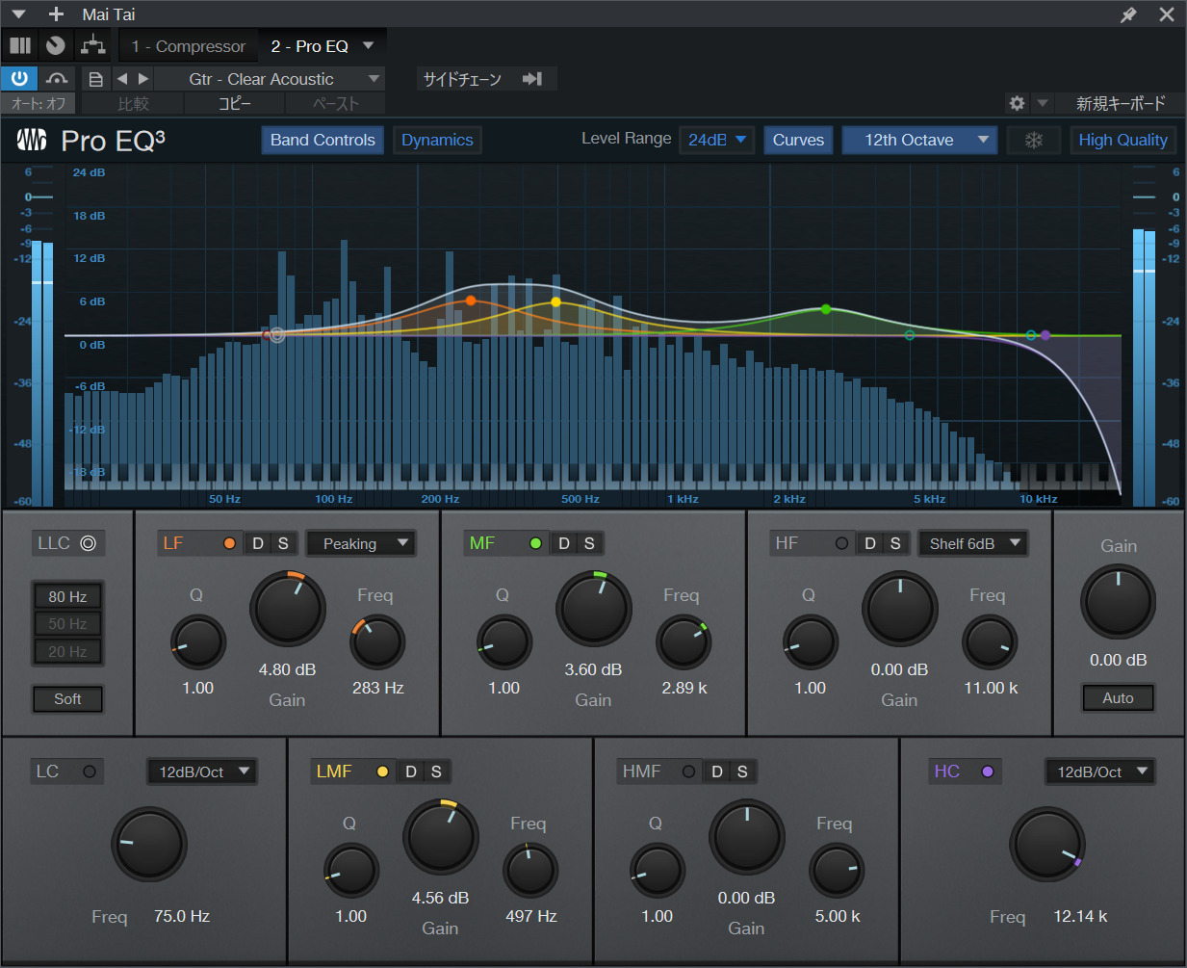Open the 12th Octave analyzer dropdown
1187x968 pixels.
pyautogui.click(x=919, y=140)
